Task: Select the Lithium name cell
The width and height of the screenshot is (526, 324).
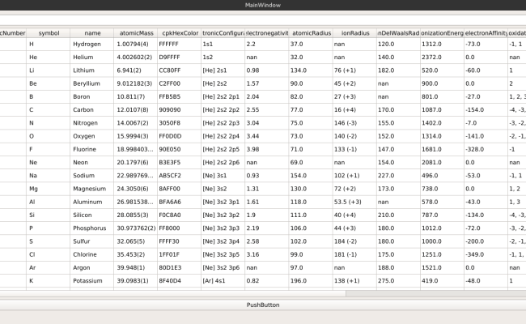Action: click(x=92, y=70)
